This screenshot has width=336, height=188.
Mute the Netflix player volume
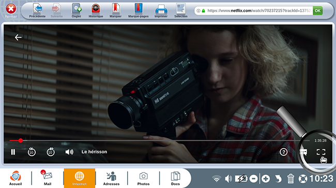[69, 152]
